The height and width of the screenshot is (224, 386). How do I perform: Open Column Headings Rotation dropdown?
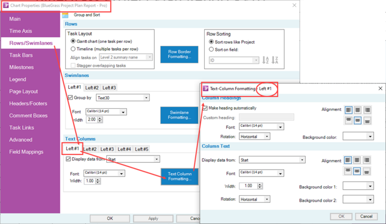[255, 136]
